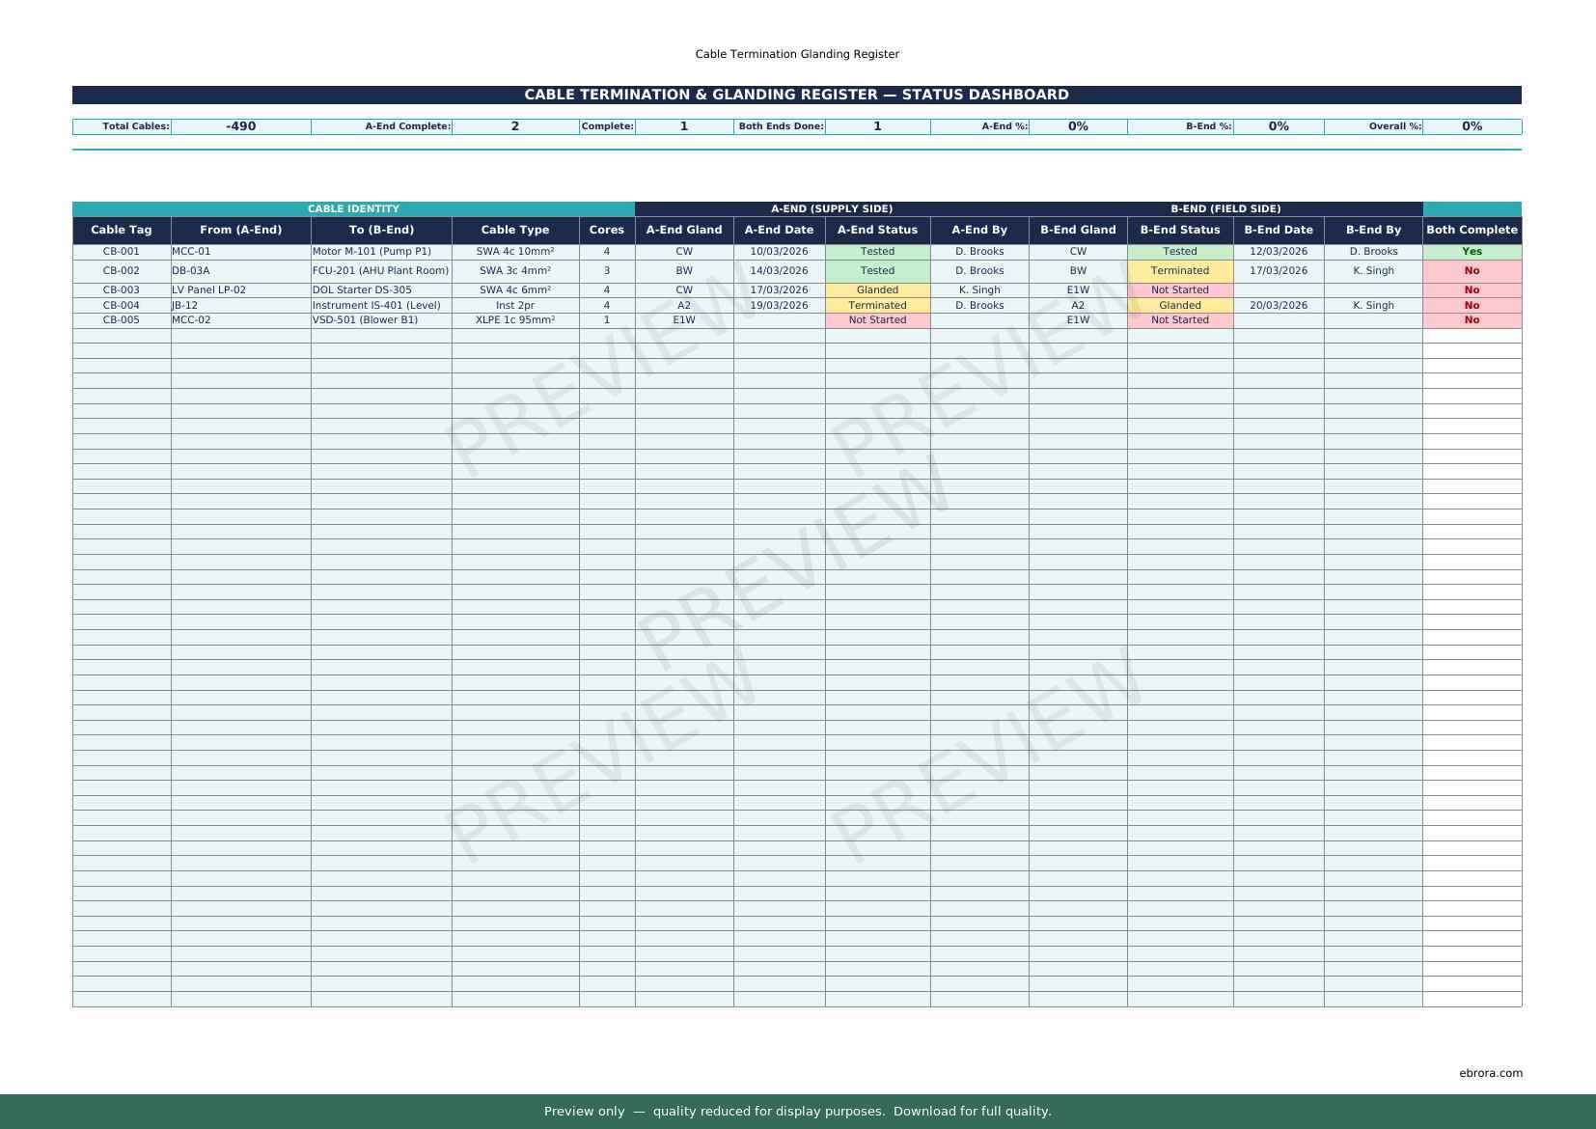Select the CB-001 cable tag cell
This screenshot has width=1596, height=1129.
122,252
